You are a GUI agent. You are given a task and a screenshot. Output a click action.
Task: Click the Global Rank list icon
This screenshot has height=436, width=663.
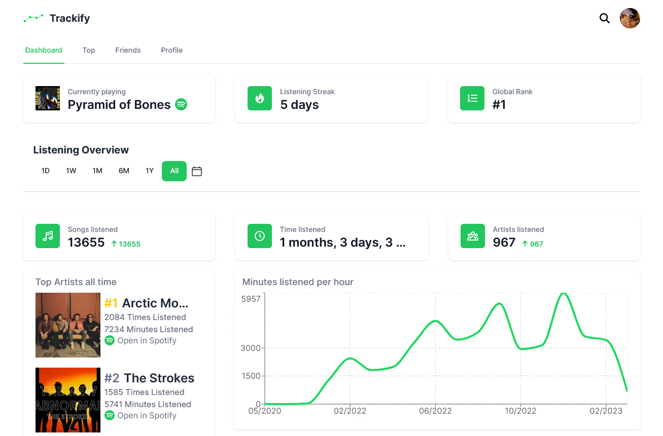472,98
